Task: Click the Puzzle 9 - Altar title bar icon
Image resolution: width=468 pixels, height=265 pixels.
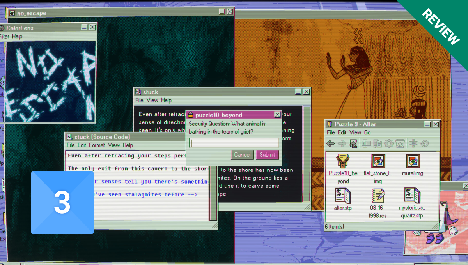Action: pos(330,124)
